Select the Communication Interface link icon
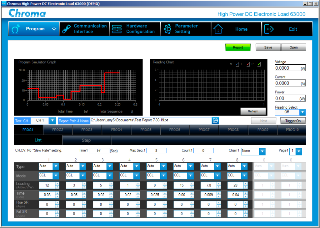The image size is (320, 228). 66,29
